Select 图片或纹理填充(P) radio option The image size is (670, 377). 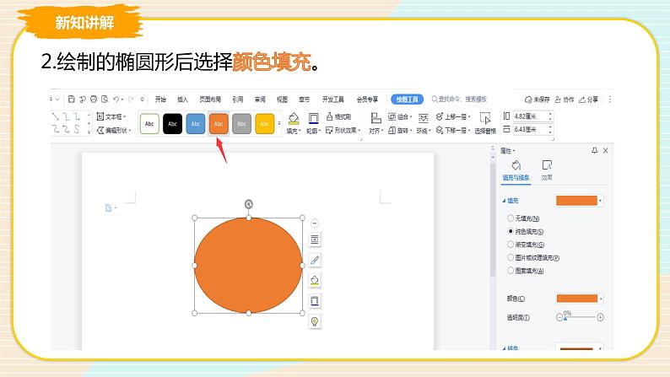pos(533,257)
